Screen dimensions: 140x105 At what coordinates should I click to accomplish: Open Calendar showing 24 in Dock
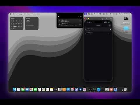(39, 90)
